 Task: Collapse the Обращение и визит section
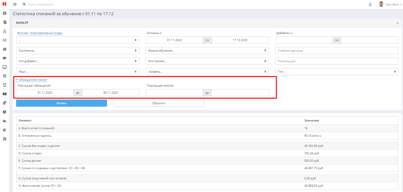(x=32, y=80)
